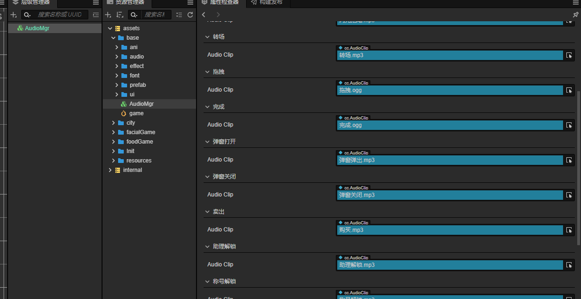The width and height of the screenshot is (581, 299).
Task: Focus the assets panel search field
Action: pos(156,15)
